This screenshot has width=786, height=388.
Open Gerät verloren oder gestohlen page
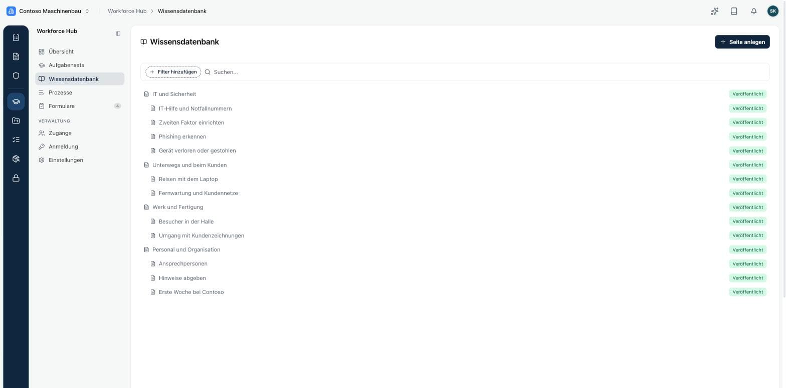[197, 150]
